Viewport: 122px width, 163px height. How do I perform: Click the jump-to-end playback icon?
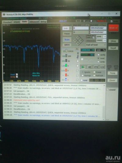(x=102, y=67)
